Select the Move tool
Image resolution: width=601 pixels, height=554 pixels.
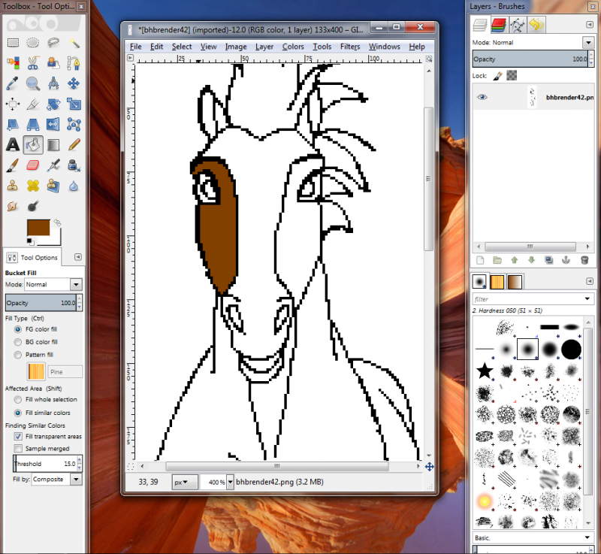74,83
